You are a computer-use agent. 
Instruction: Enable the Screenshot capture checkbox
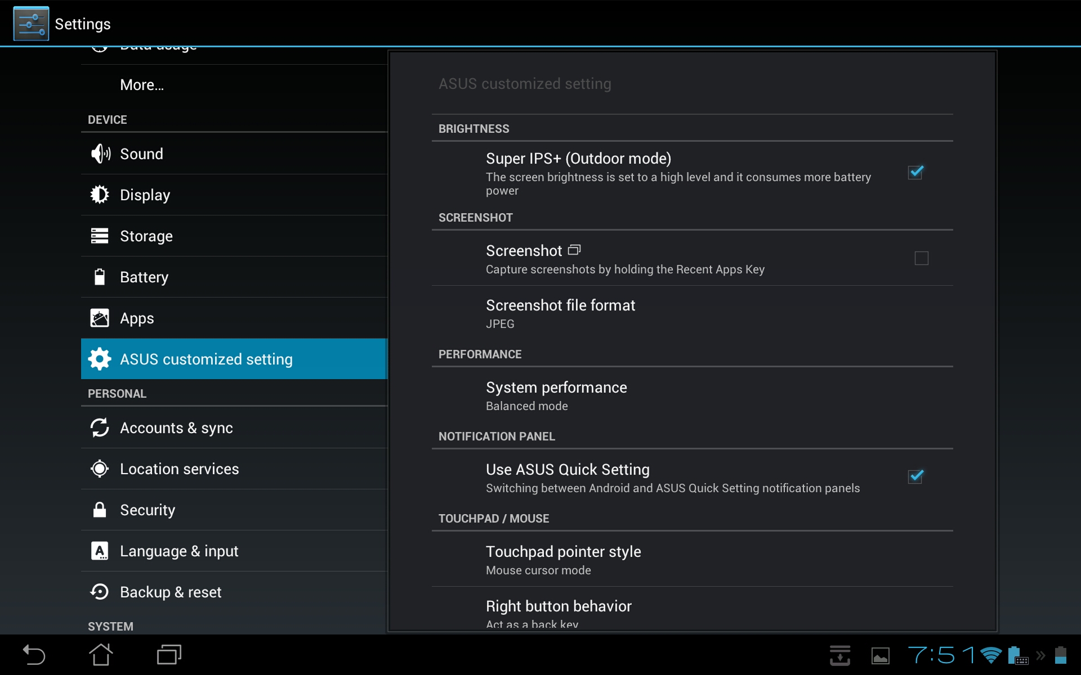point(921,258)
